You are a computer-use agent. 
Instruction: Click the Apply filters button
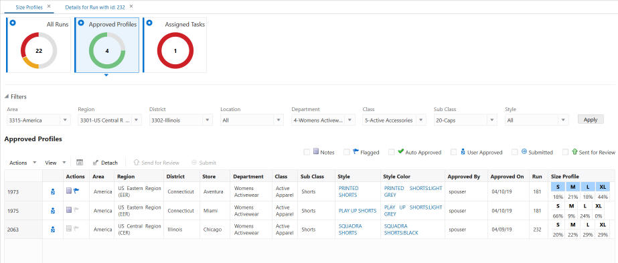pos(591,120)
